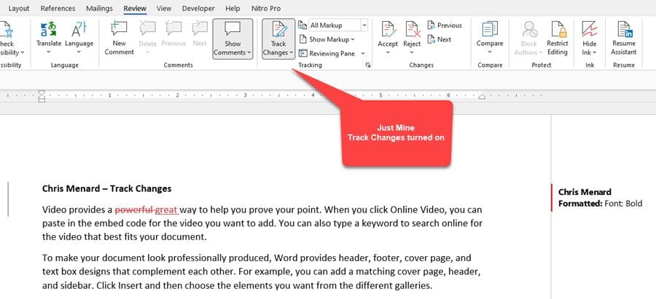This screenshot has width=656, height=299.
Task: Expand the Language dropdown arrow
Action: pyautogui.click(x=79, y=52)
